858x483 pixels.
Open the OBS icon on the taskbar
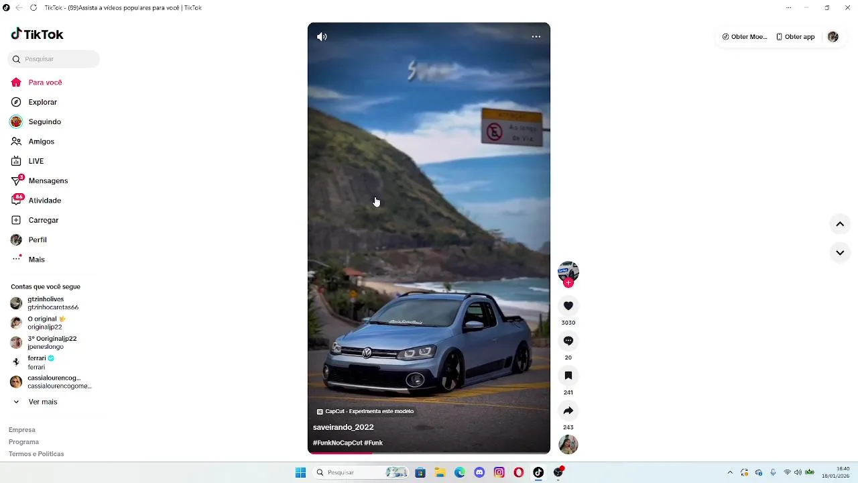tap(558, 473)
